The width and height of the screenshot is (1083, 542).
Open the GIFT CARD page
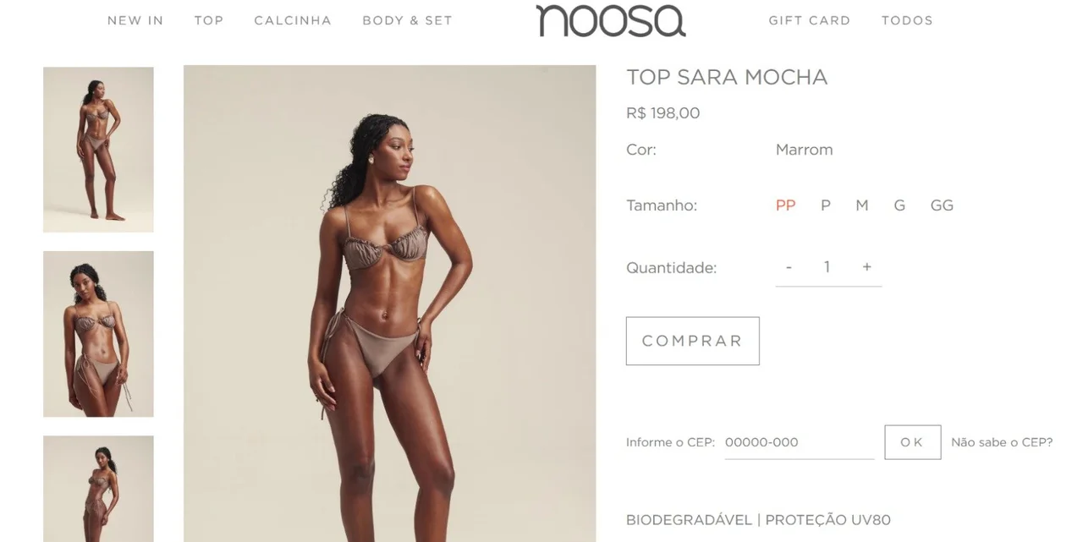(x=810, y=20)
